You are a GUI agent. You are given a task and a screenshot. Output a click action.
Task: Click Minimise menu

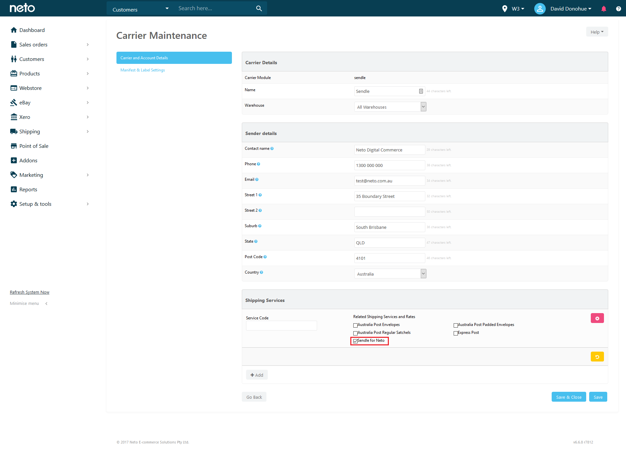[29, 303]
